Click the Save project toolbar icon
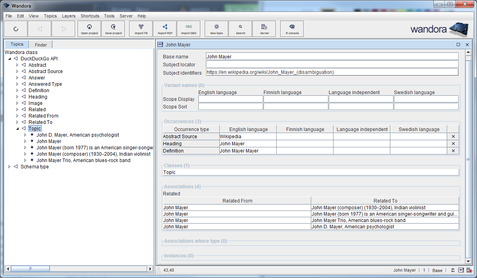 113,29
